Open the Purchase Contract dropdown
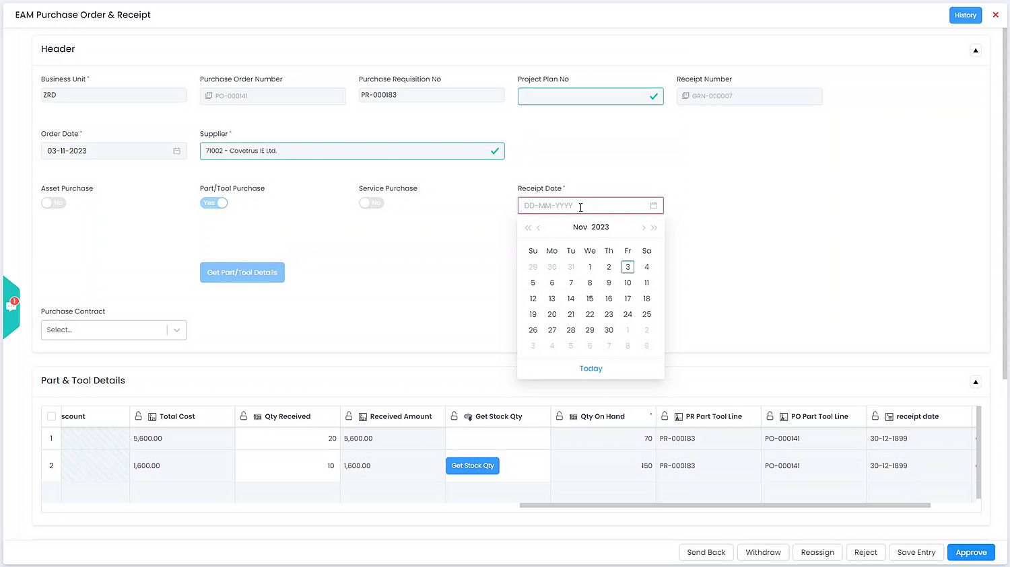1010x567 pixels. point(114,330)
